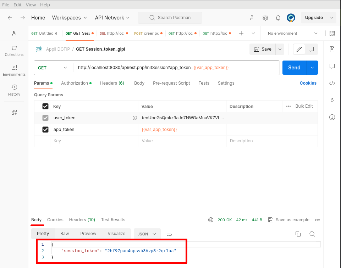Go forward with the right arrow icon

[23, 18]
